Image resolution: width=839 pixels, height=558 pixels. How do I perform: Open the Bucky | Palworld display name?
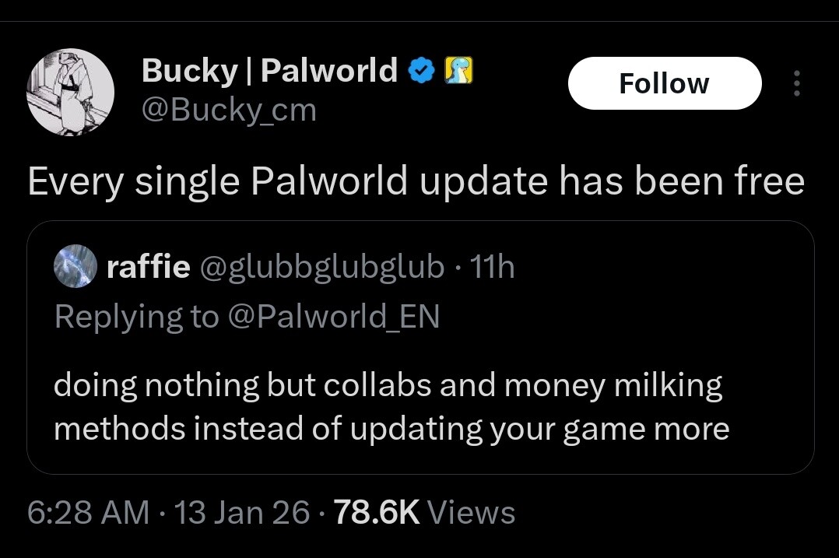pos(269,71)
